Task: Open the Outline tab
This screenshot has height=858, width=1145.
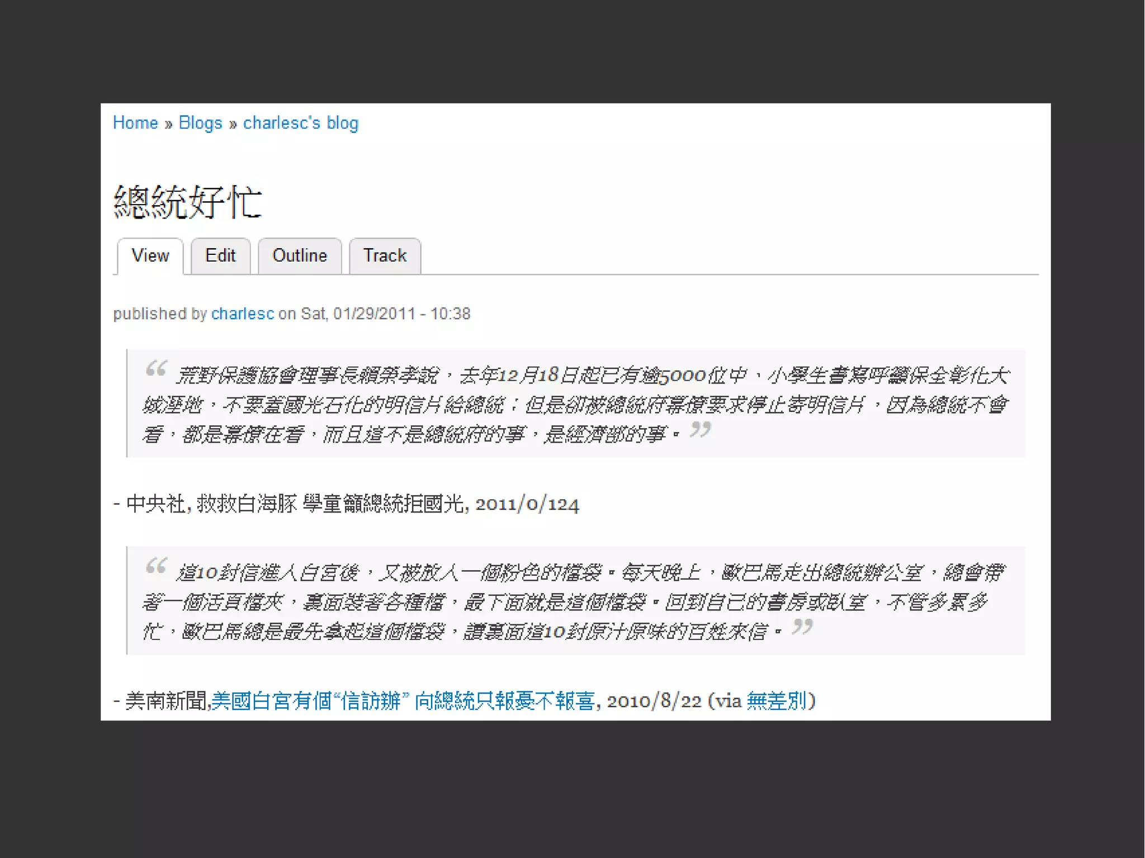Action: coord(300,256)
